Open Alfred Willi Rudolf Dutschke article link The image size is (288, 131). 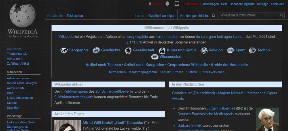coord(113,123)
